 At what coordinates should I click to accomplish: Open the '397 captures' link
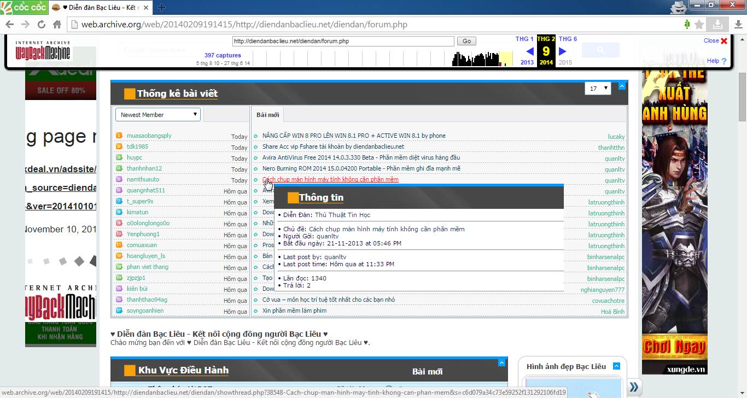(x=223, y=55)
